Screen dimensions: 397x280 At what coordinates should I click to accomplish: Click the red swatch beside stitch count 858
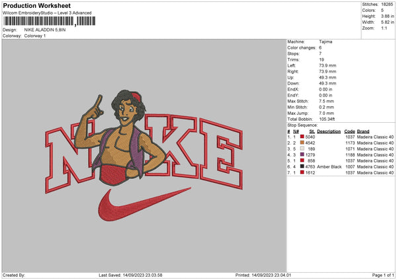[x=302, y=160]
